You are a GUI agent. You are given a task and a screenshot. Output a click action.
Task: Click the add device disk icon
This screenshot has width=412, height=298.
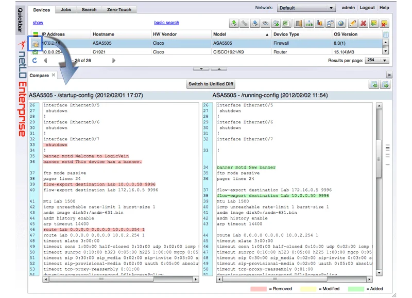(x=276, y=23)
